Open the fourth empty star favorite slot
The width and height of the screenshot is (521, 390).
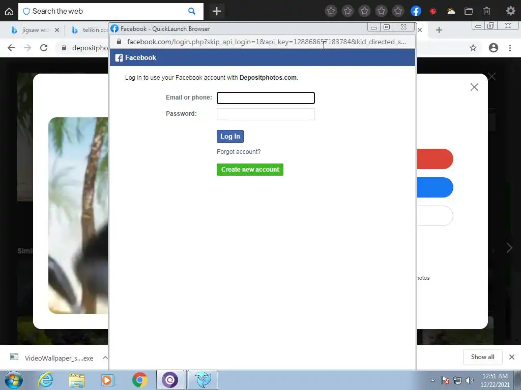click(x=382, y=11)
